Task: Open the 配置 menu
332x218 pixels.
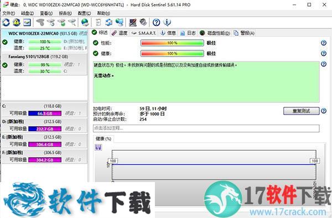Action: pos(84,13)
